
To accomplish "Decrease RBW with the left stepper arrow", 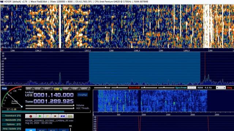I will click(189, 88).
